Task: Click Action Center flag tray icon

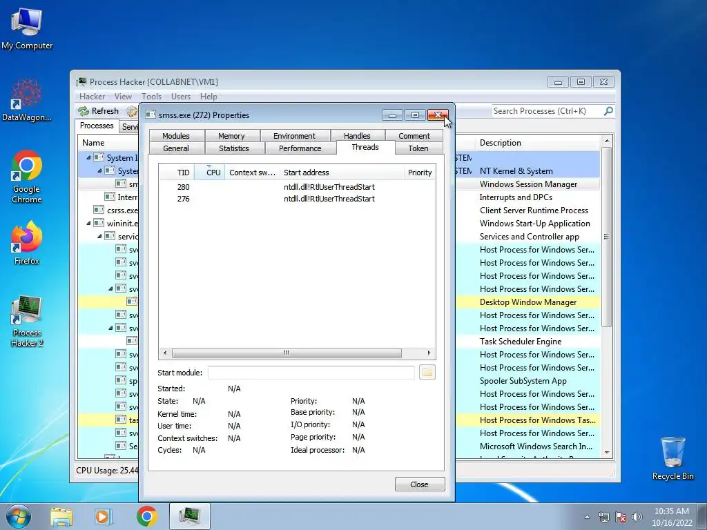Action: [621, 517]
